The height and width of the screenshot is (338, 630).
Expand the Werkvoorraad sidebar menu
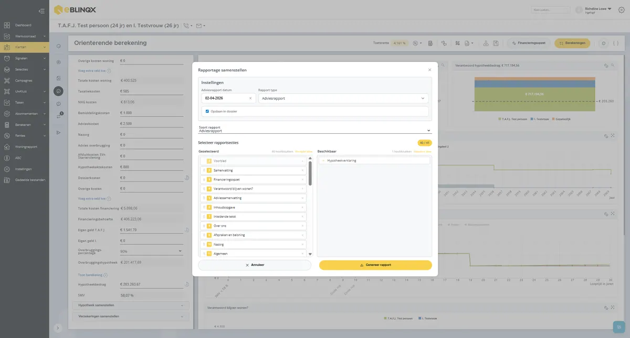pos(25,36)
